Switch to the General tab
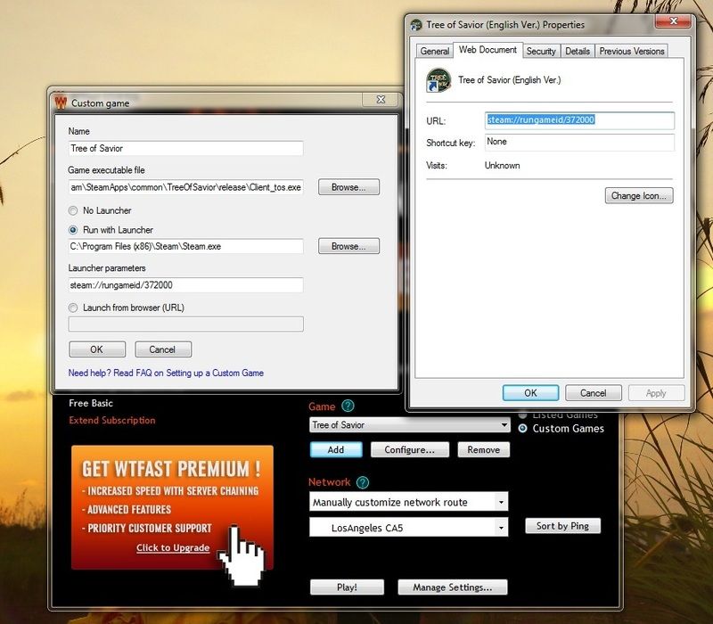The height and width of the screenshot is (624, 713). tap(435, 51)
